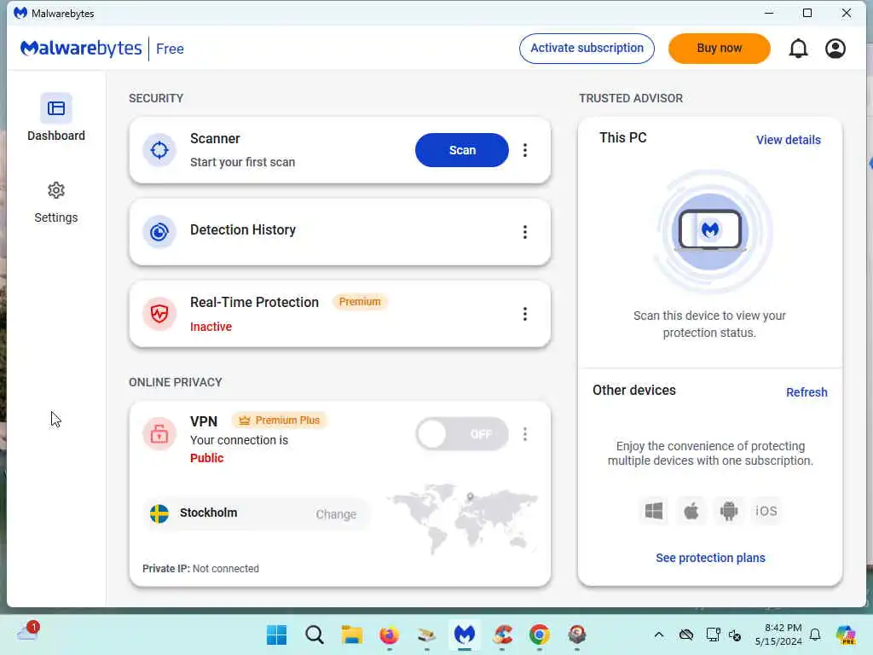Open Copilot preview icon in taskbar
The height and width of the screenshot is (655, 873).
[846, 635]
